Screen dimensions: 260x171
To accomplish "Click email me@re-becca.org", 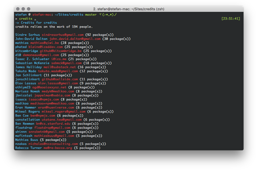I will (58, 148).
